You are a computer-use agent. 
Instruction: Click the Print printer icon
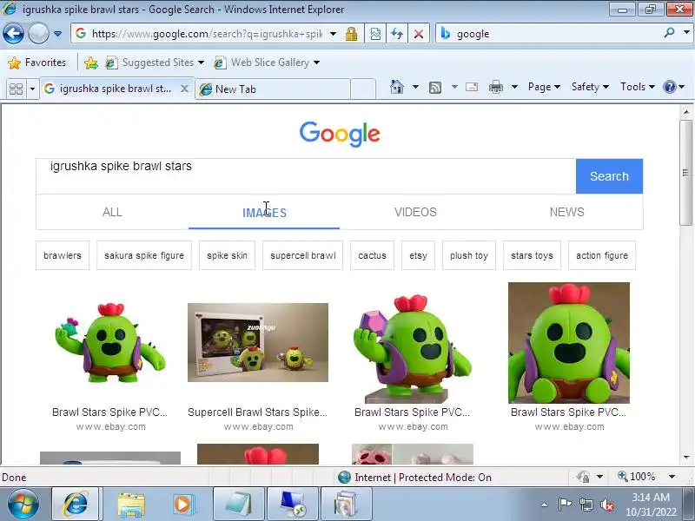[496, 87]
